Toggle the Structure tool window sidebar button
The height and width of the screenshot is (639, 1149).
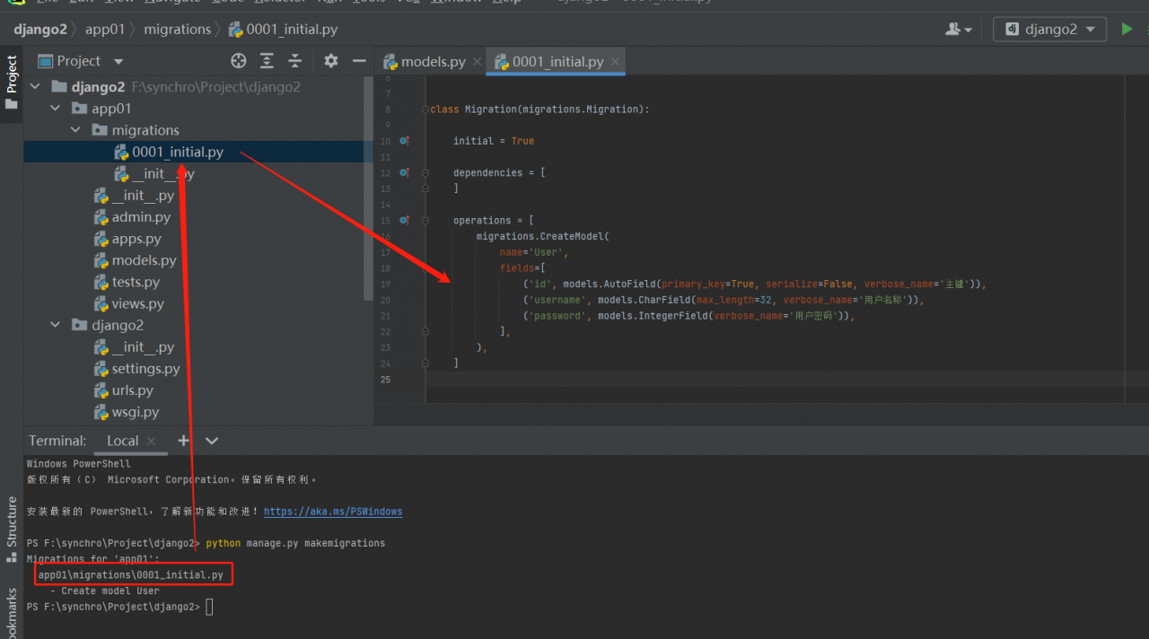12,528
